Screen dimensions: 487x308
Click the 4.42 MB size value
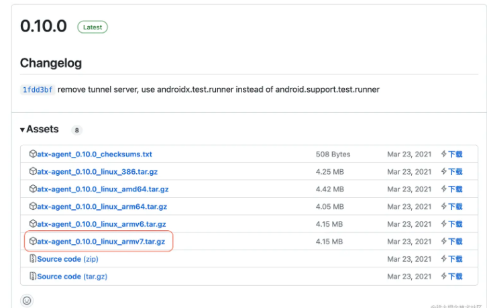pos(330,189)
